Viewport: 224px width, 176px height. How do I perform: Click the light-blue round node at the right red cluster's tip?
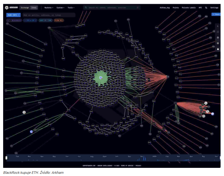[212, 114]
